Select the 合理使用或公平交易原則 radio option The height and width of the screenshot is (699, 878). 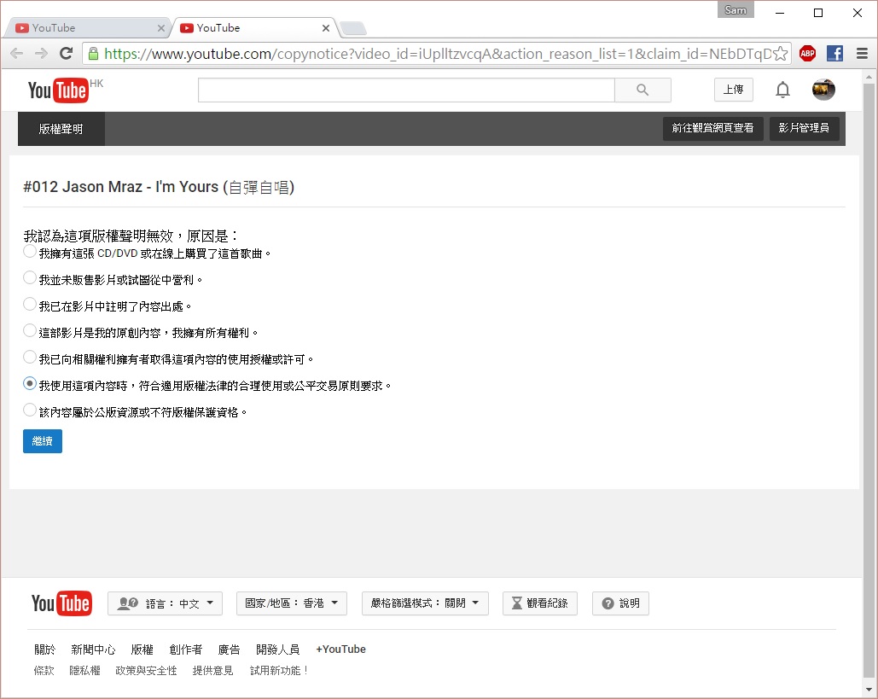pos(30,384)
